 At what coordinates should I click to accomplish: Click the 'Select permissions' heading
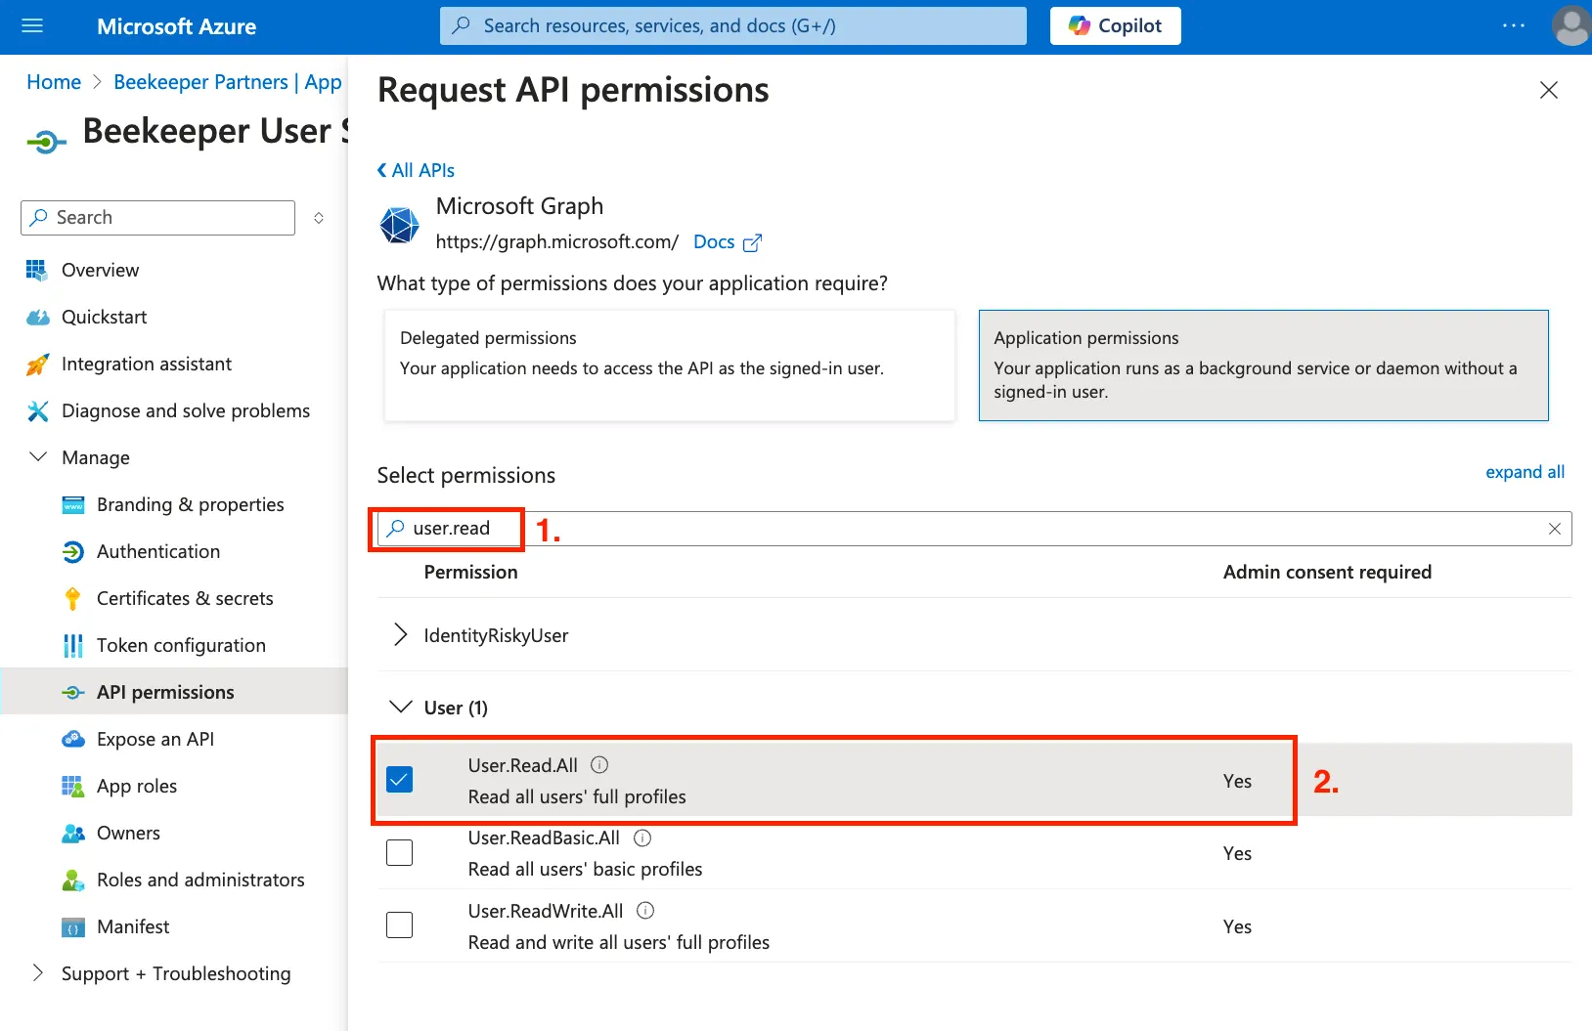coord(465,476)
